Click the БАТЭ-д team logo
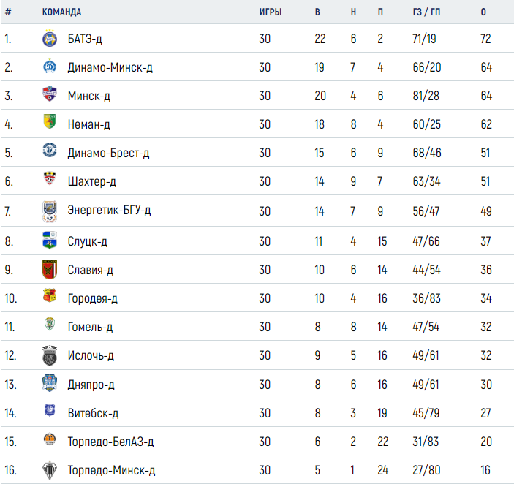Viewport: 514px width, 484px height. [49, 39]
